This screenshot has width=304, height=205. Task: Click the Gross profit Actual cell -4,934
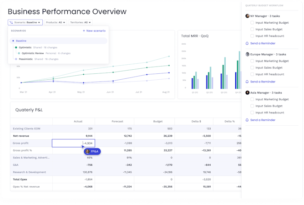(x=73, y=143)
